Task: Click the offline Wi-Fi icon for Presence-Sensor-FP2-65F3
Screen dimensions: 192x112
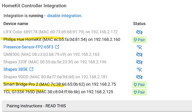Action: click(139, 47)
